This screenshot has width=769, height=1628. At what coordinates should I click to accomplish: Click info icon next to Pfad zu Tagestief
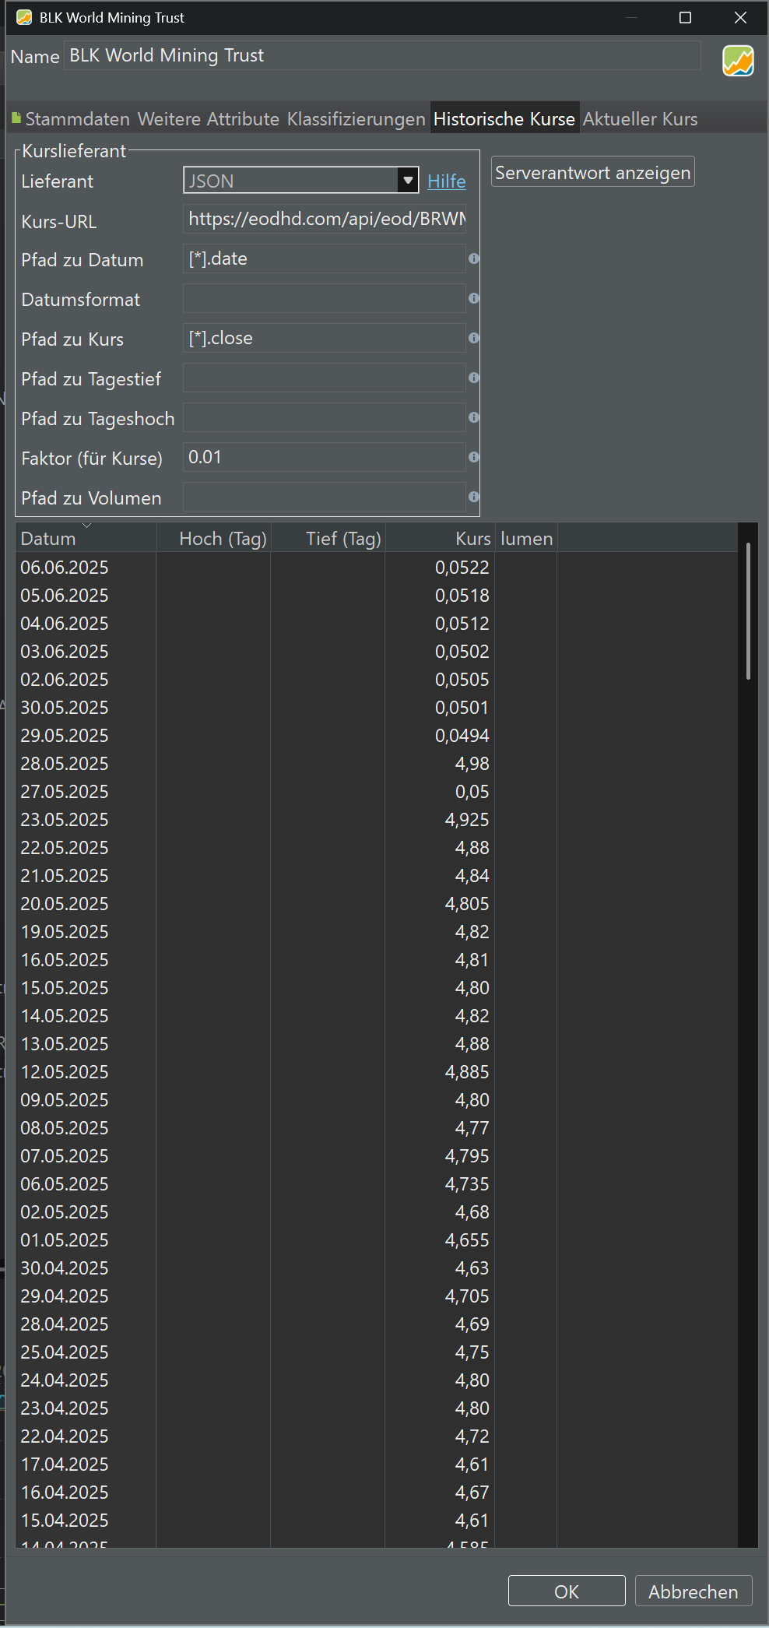(x=473, y=378)
